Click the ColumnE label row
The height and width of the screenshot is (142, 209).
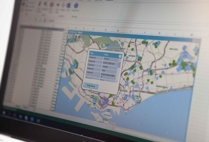[x=93, y=74]
